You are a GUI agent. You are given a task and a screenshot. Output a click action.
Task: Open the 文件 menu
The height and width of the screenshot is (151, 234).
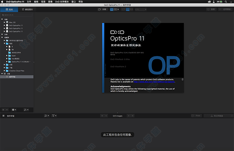pyautogui.click(x=29, y=2)
